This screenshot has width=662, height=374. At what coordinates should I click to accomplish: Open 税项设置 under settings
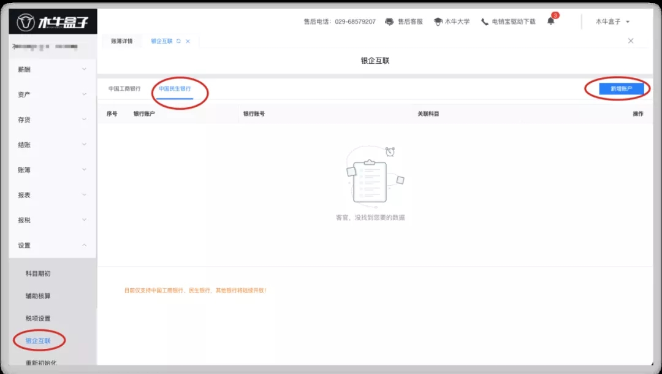point(38,318)
